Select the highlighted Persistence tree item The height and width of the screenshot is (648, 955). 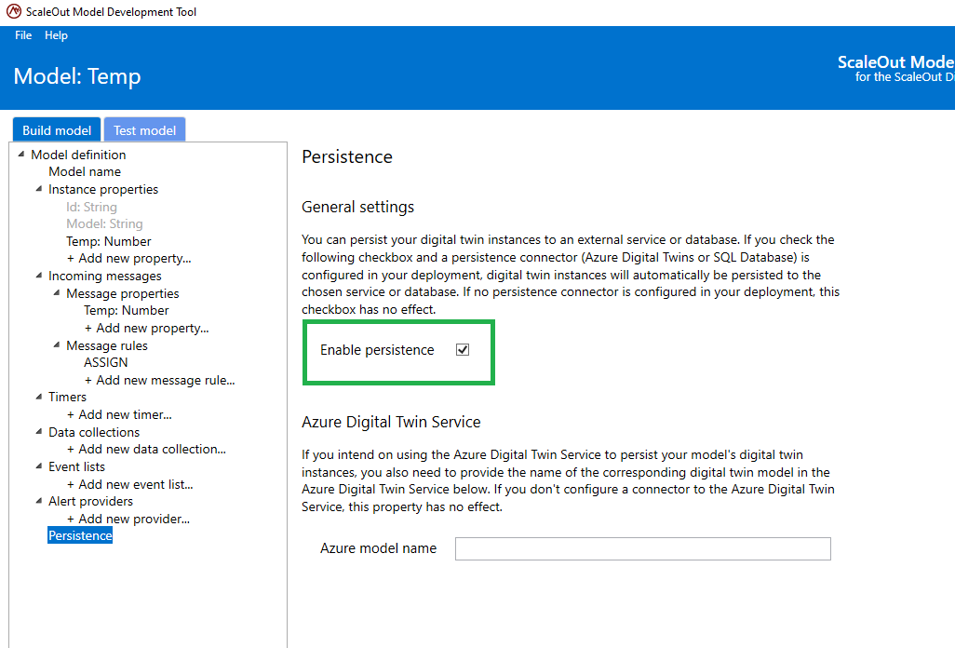pyautogui.click(x=80, y=535)
